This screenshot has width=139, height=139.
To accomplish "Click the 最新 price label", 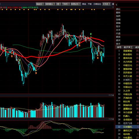I will pos(118,13).
